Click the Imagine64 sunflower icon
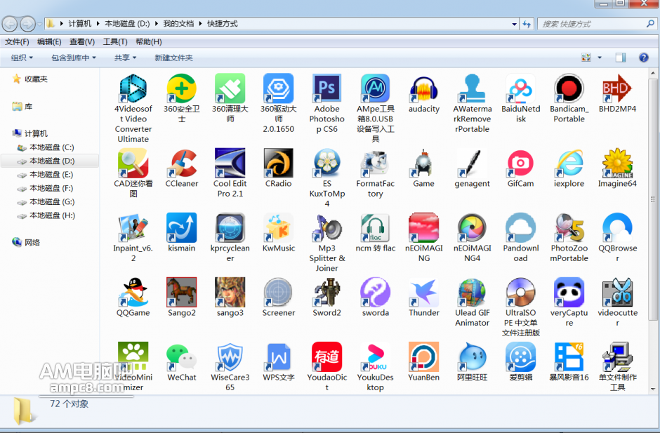 617,163
